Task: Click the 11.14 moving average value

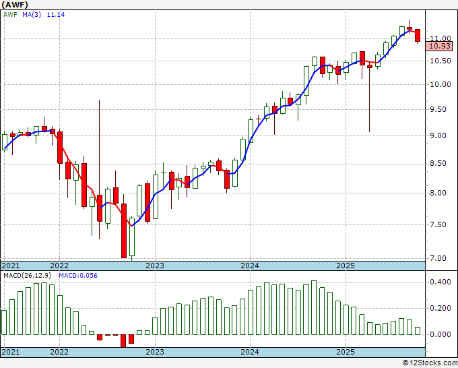Action: [56, 15]
